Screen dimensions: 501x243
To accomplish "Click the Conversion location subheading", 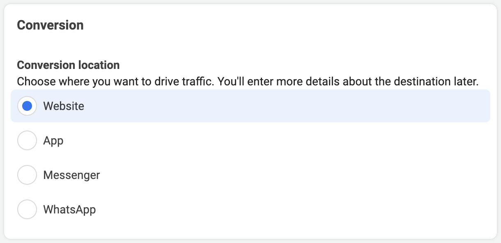I will pos(68,65).
